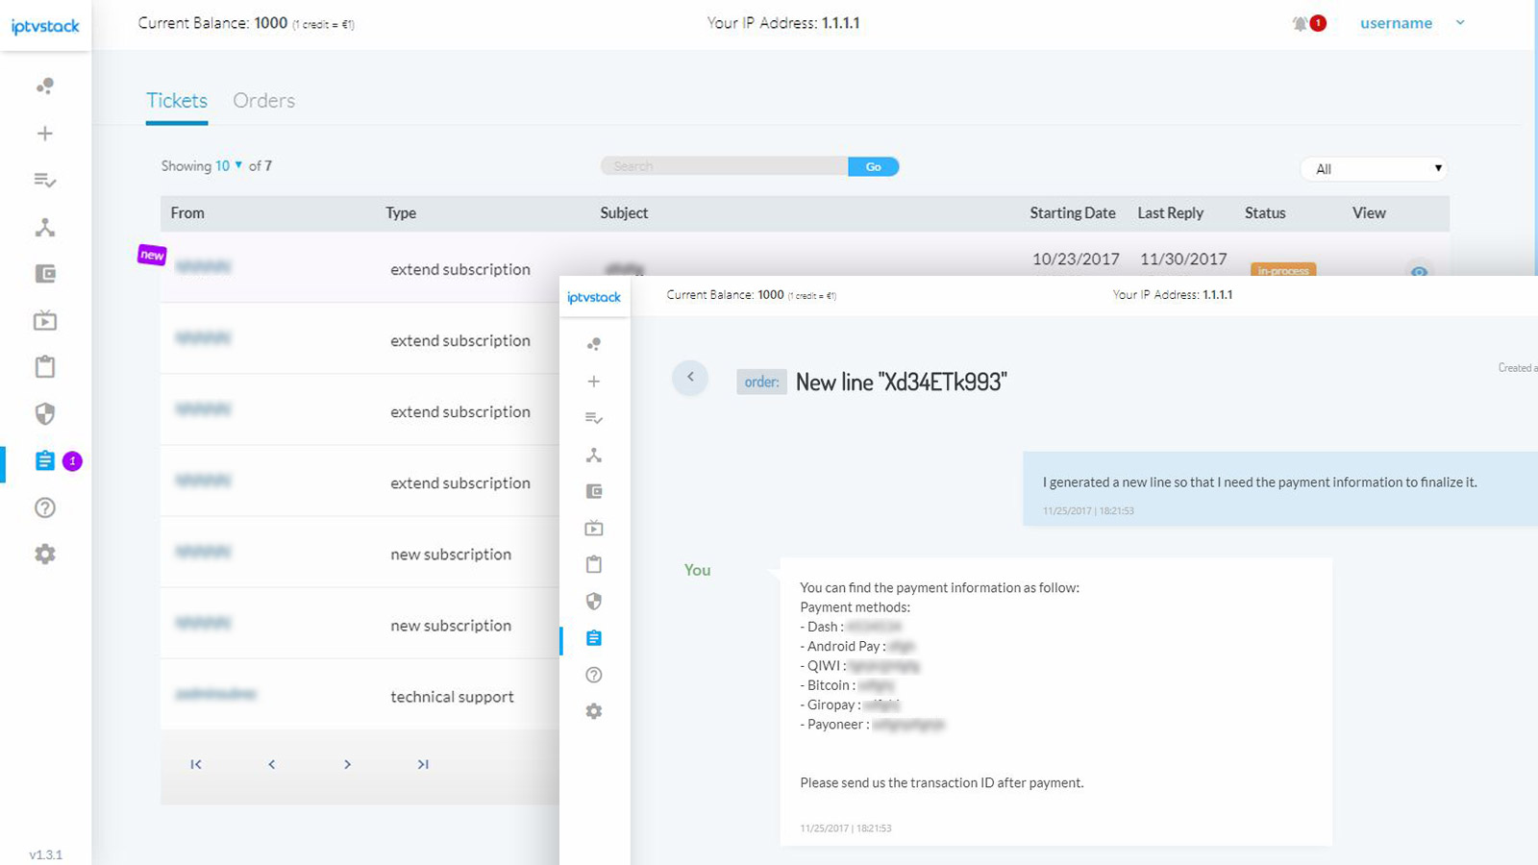Open the checklist icon in left sidebar
This screenshot has height=865, width=1538.
click(x=45, y=180)
